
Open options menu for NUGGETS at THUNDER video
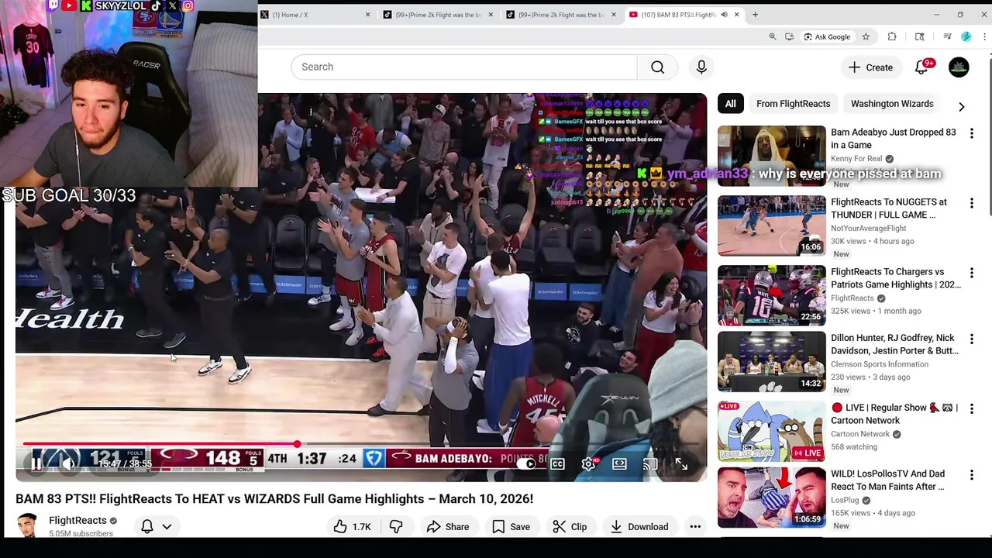click(x=972, y=203)
